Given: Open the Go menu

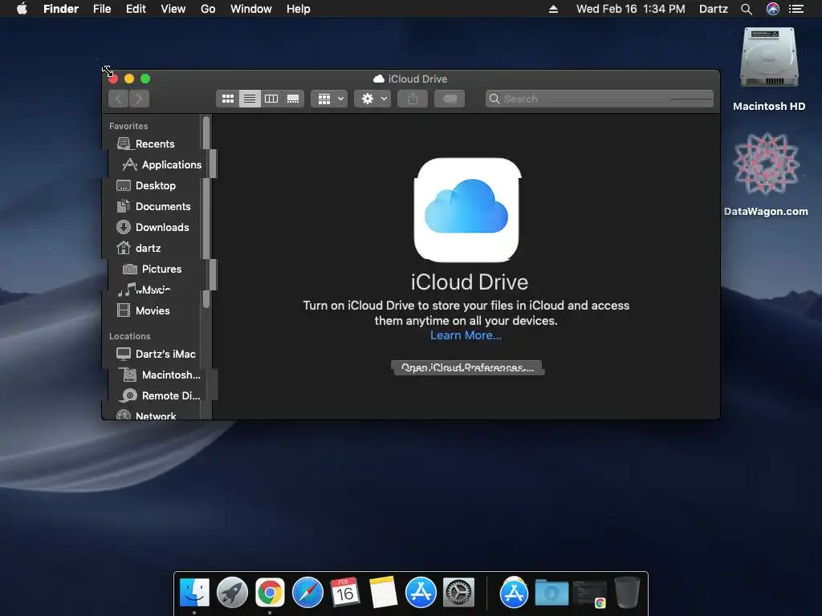Looking at the screenshot, I should [x=208, y=9].
